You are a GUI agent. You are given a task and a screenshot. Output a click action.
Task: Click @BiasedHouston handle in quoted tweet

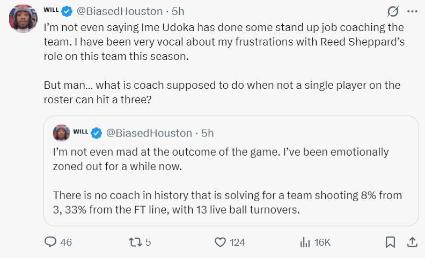149,133
